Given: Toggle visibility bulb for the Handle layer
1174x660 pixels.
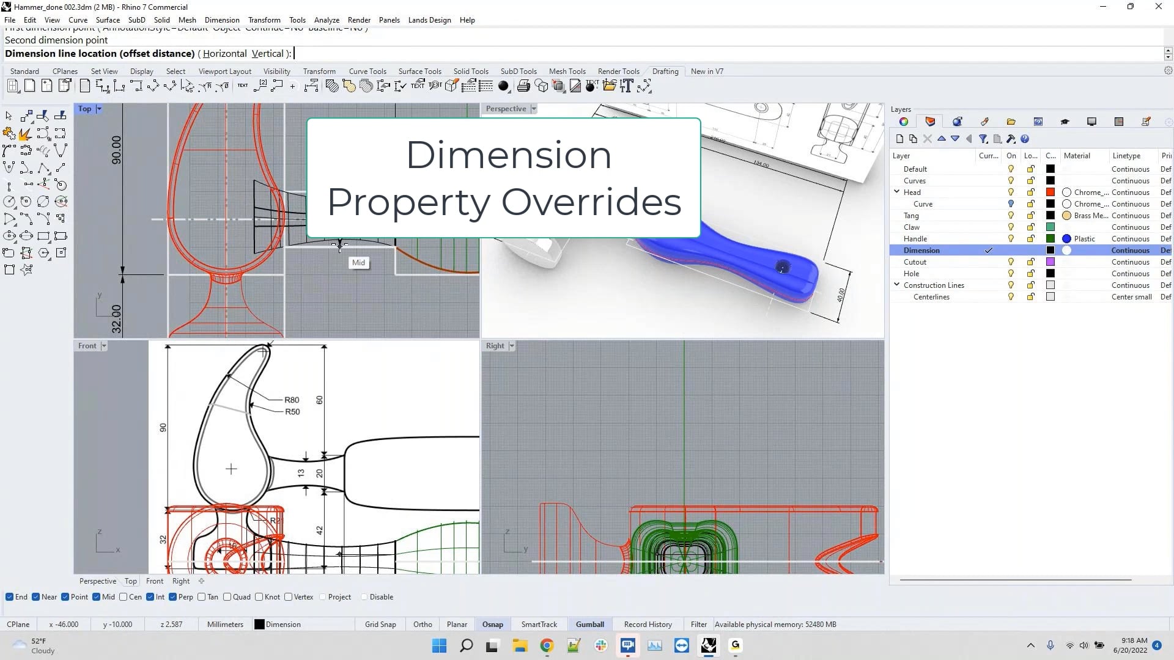Looking at the screenshot, I should click(x=1011, y=238).
